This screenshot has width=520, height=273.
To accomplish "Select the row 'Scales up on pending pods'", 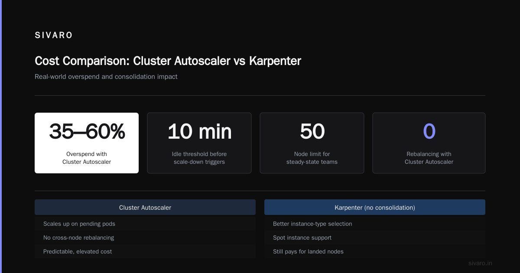I will coord(145,224).
